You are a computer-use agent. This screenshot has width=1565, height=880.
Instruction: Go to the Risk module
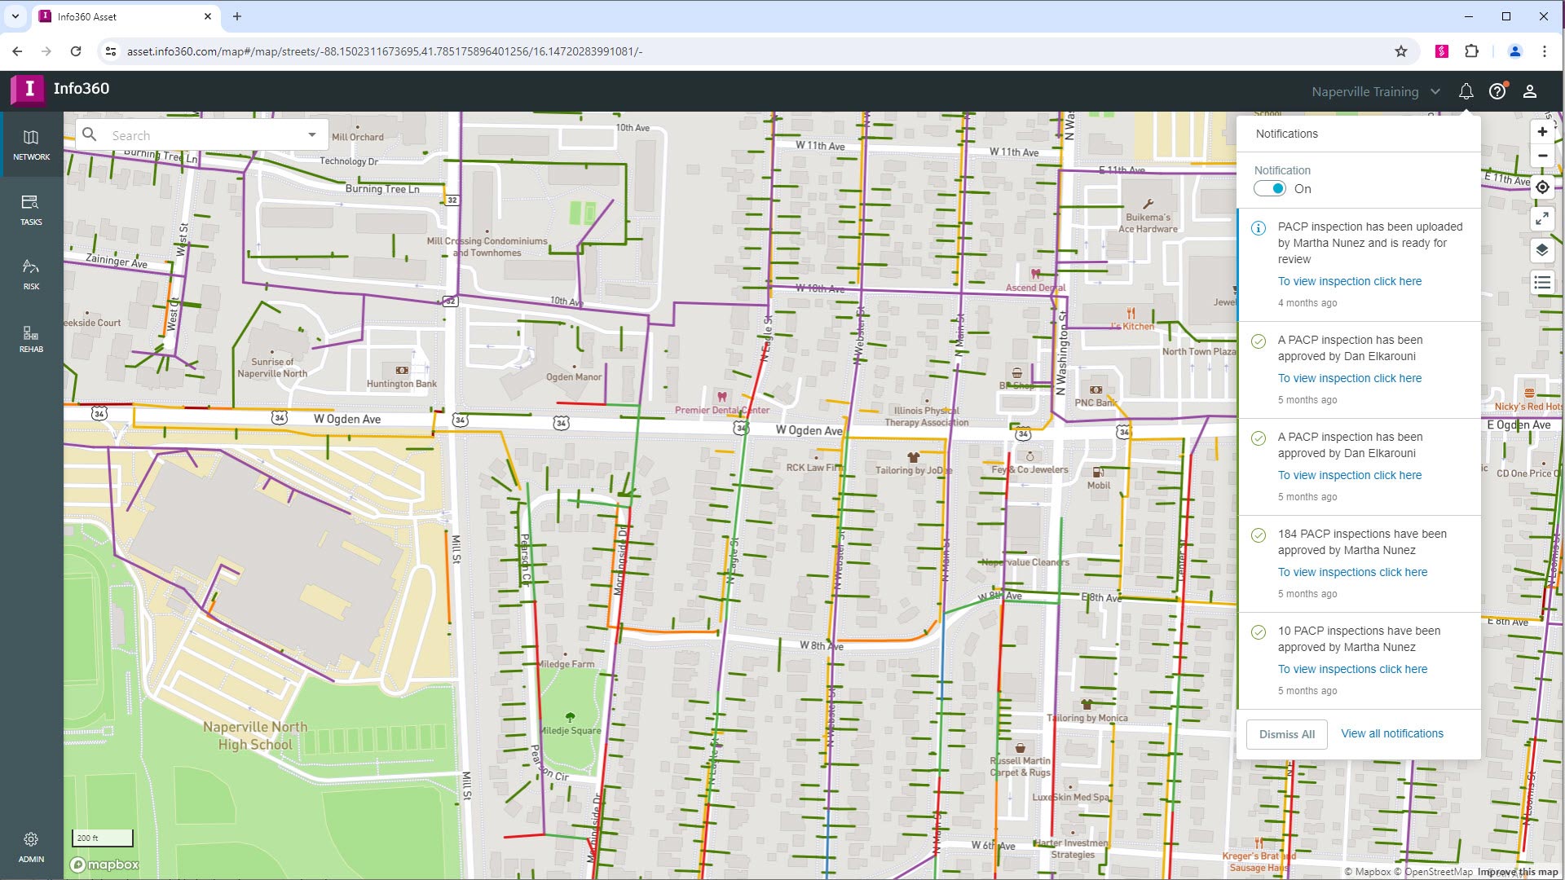click(31, 274)
